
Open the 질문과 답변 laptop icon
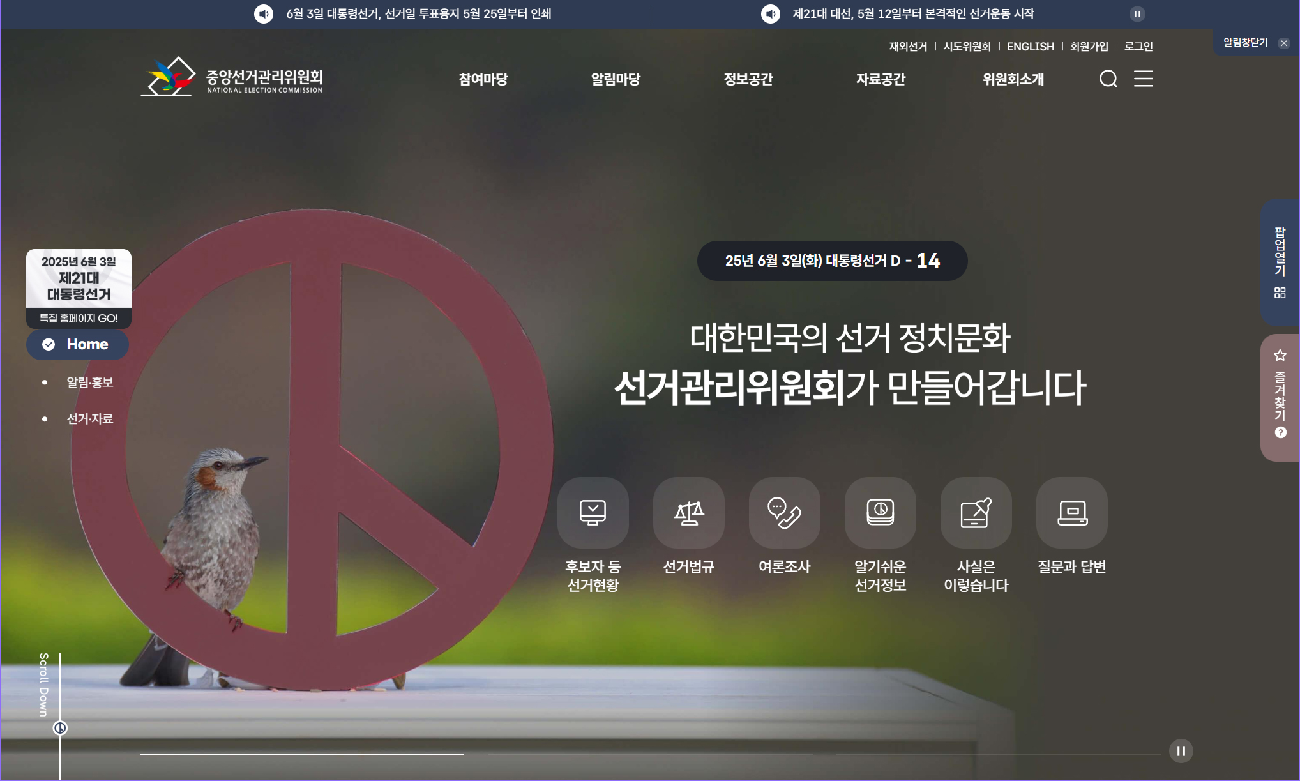(x=1072, y=512)
